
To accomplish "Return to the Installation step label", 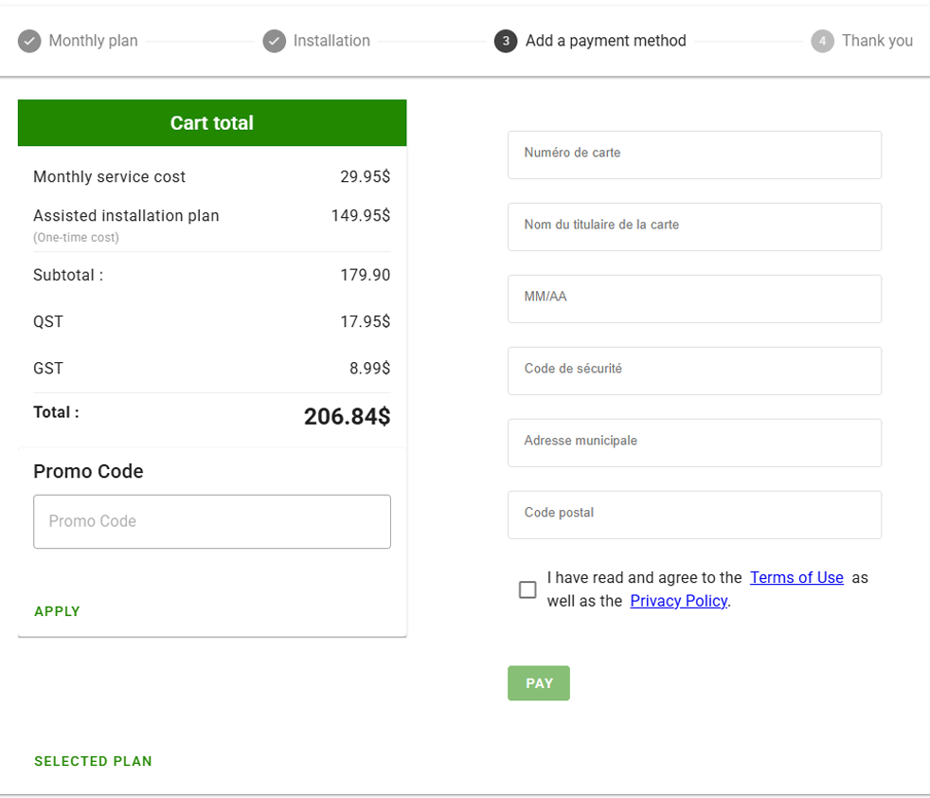I will (x=331, y=41).
